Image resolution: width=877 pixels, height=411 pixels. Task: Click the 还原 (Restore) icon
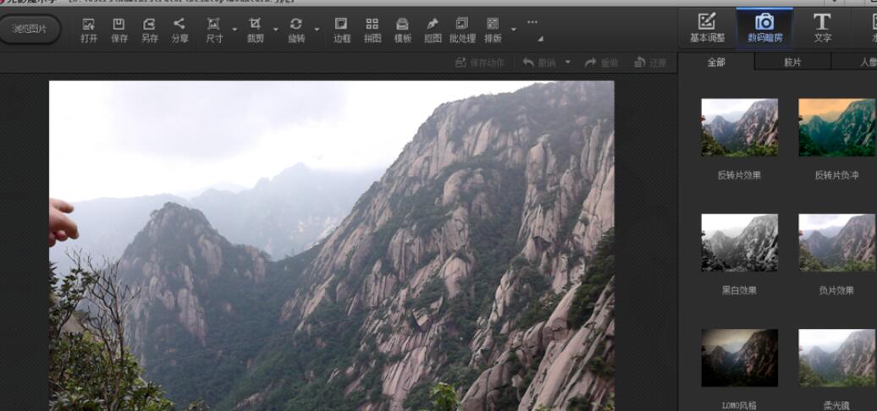(x=640, y=63)
